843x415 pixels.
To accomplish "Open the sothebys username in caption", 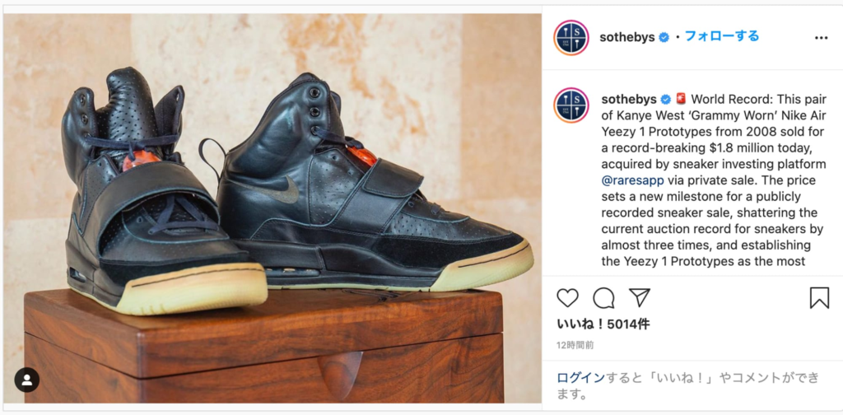I will pos(629,100).
